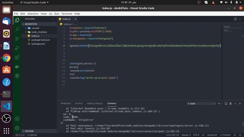Change language mode via JavaScript item
The image size is (244, 137).
point(212,135)
